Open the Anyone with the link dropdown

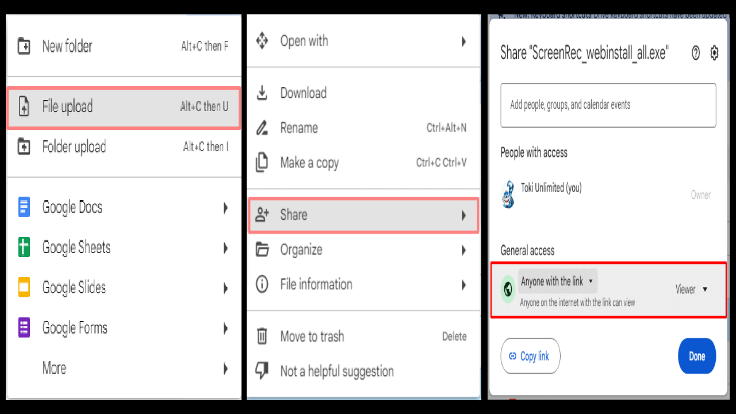click(558, 281)
